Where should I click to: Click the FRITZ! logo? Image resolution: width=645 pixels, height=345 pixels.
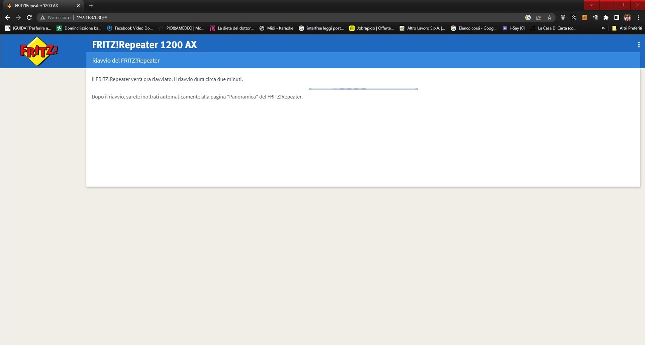coord(39,51)
